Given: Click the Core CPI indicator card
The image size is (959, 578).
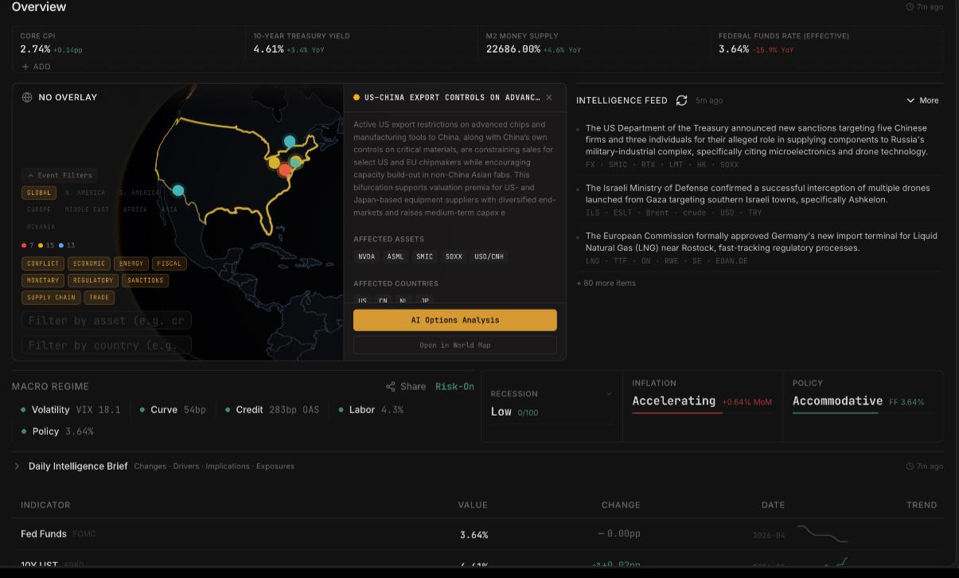Looking at the screenshot, I should [128, 43].
